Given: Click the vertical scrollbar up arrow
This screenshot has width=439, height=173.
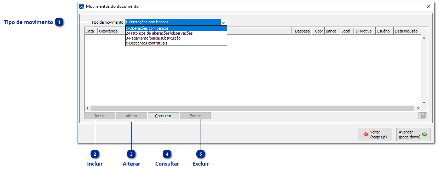Looking at the screenshot, I should (424, 38).
